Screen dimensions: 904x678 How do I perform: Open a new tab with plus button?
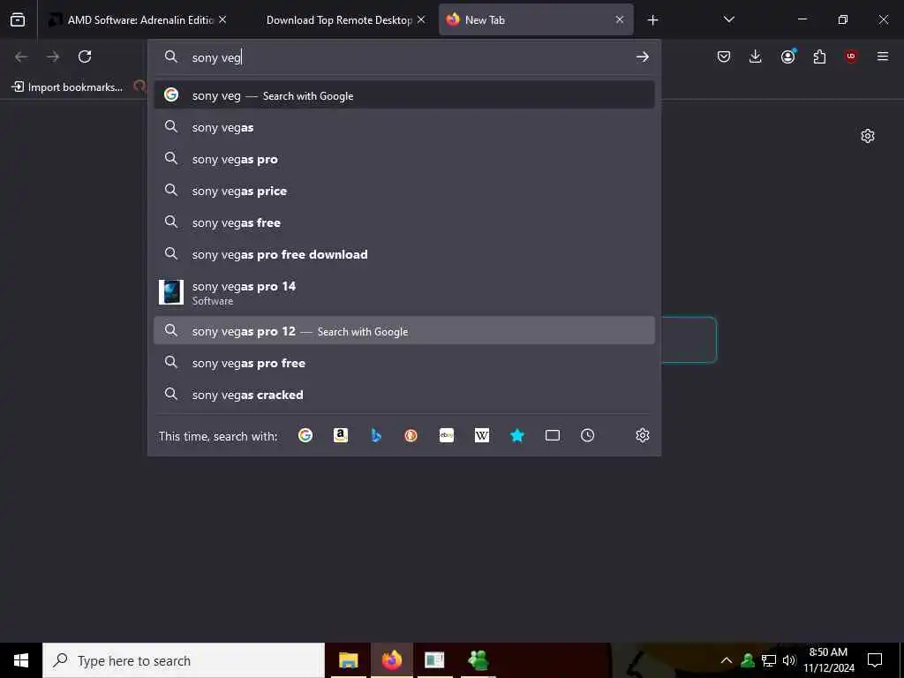[652, 20]
